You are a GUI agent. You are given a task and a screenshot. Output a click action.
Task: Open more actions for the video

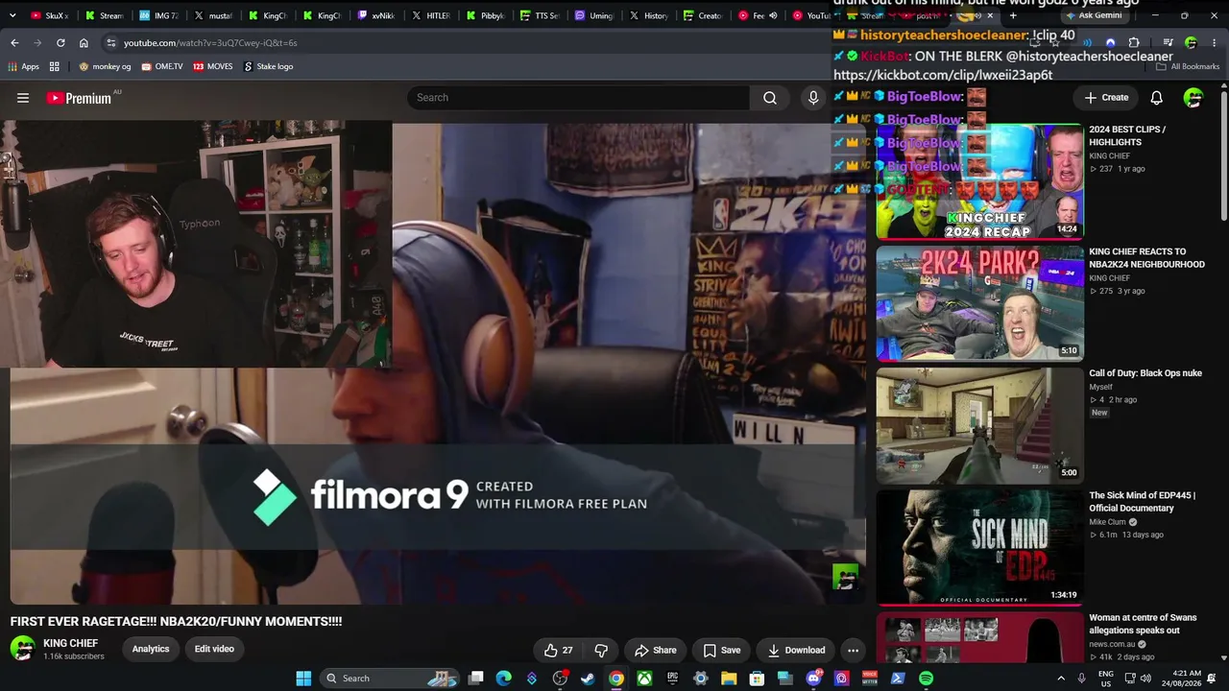[x=853, y=650]
